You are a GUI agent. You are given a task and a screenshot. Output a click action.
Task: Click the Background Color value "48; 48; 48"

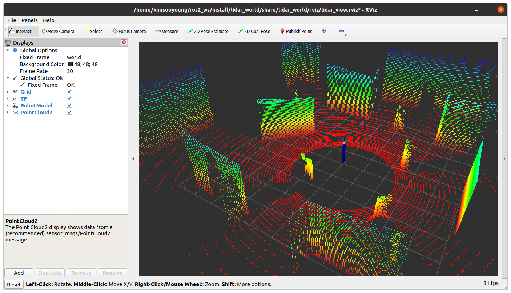pos(86,64)
